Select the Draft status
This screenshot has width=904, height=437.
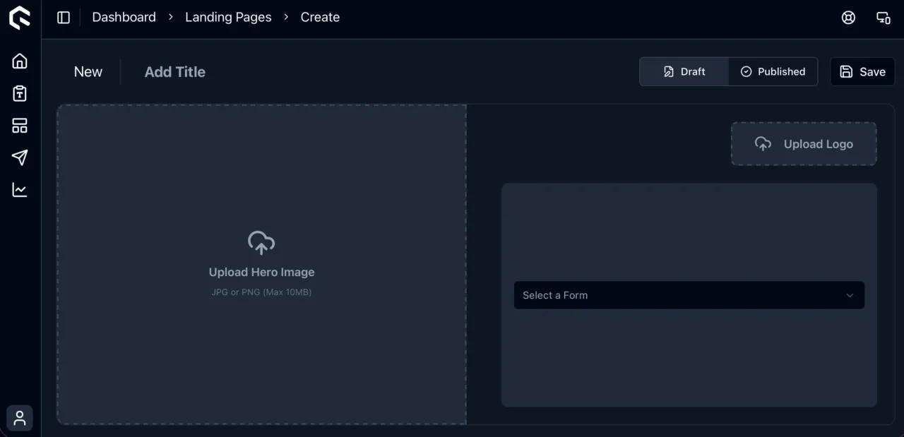point(684,71)
